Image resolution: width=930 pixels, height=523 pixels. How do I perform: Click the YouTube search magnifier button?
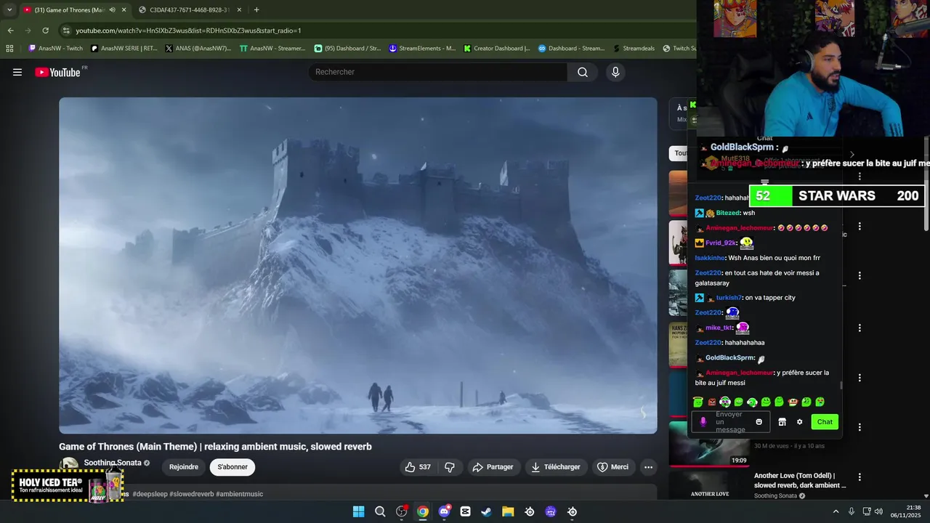[x=583, y=72]
